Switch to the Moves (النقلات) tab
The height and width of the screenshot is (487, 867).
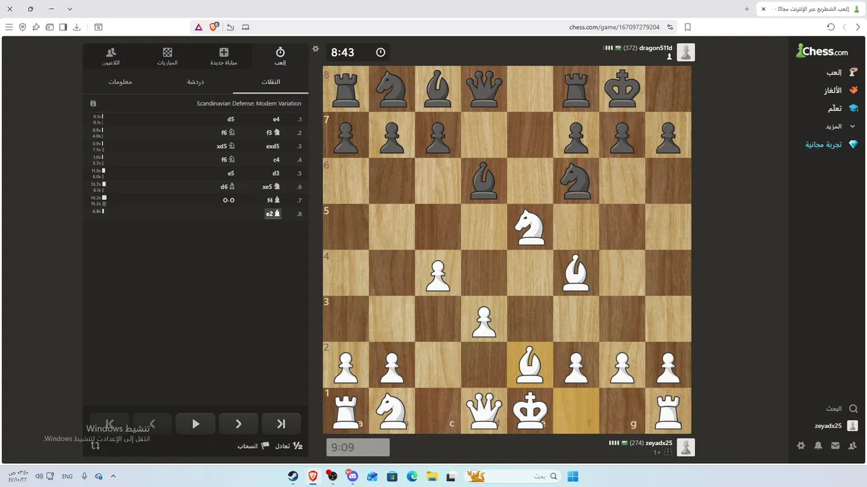[271, 82]
